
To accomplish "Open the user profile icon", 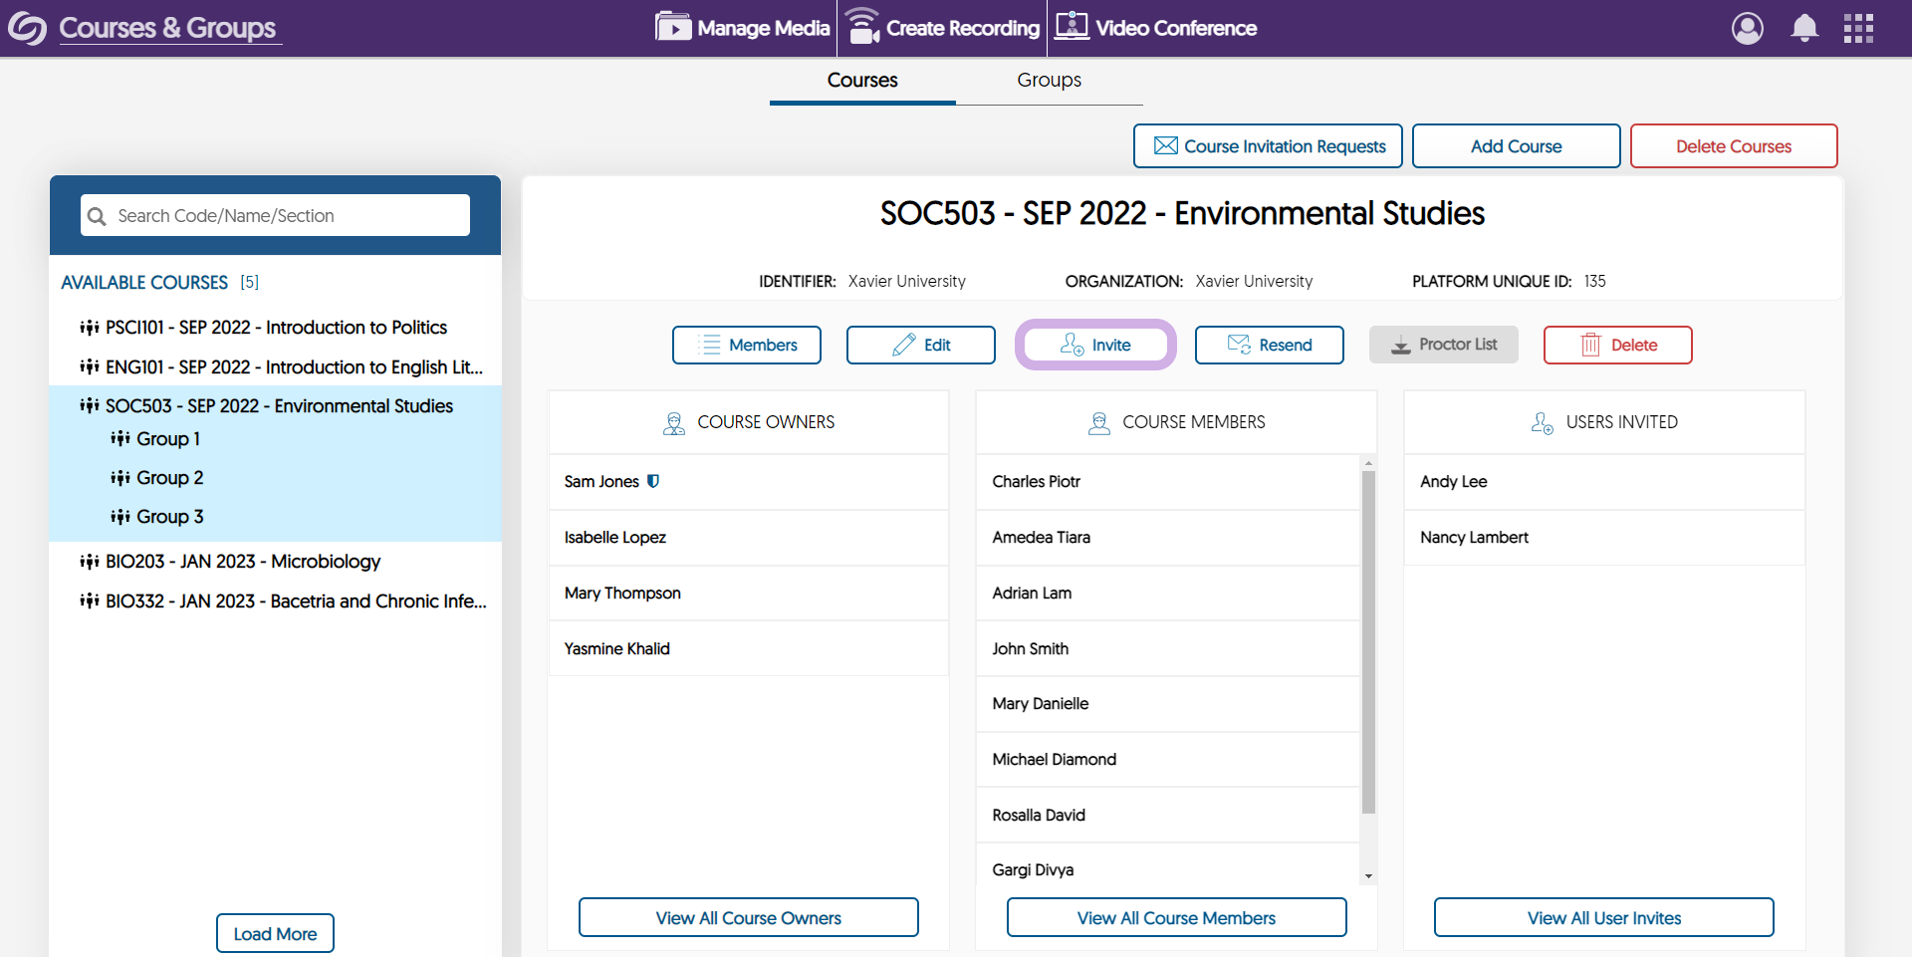I will tap(1747, 28).
